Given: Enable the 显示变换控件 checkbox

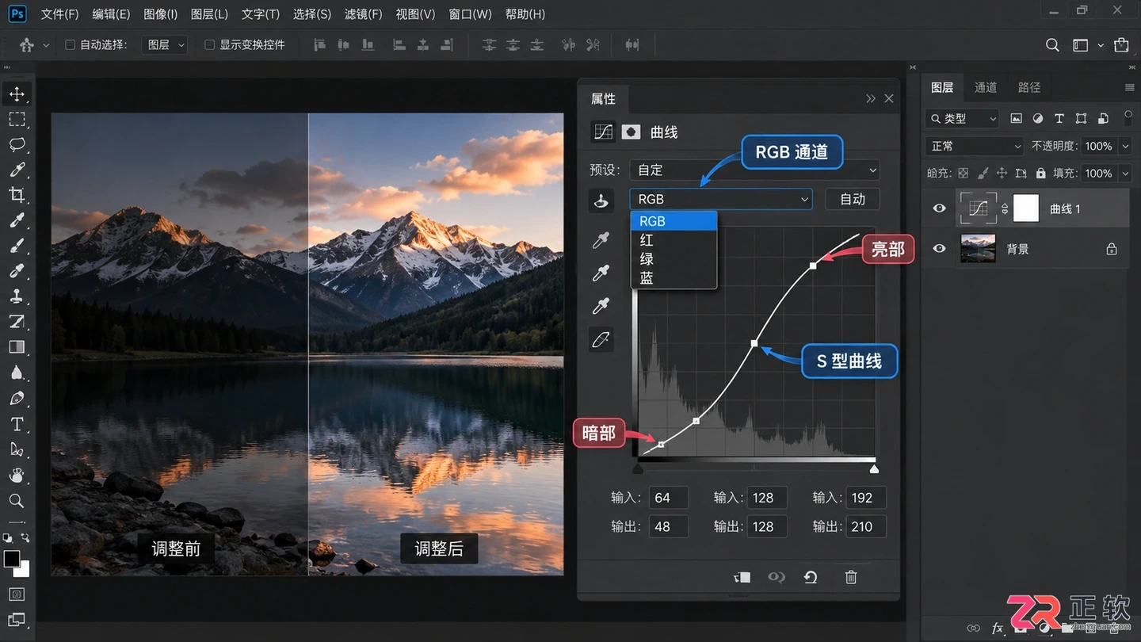Looking at the screenshot, I should (210, 45).
